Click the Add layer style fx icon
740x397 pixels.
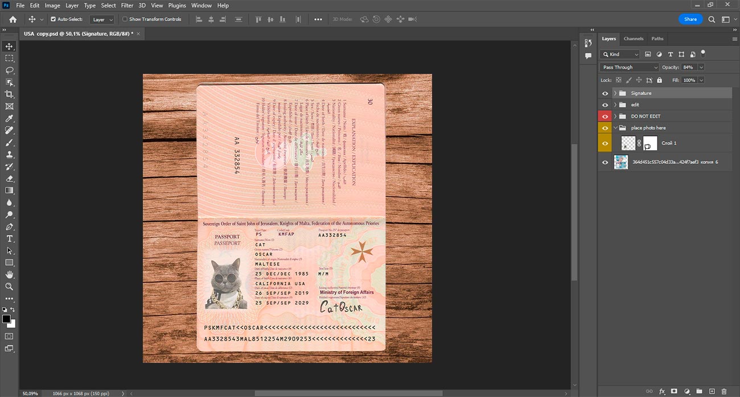coord(662,391)
